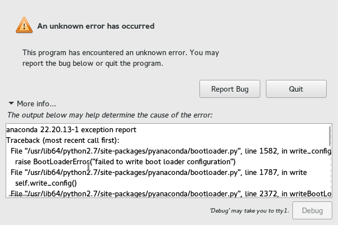Quit the program using Quit button
This screenshot has height=225, width=338.
[x=296, y=89]
